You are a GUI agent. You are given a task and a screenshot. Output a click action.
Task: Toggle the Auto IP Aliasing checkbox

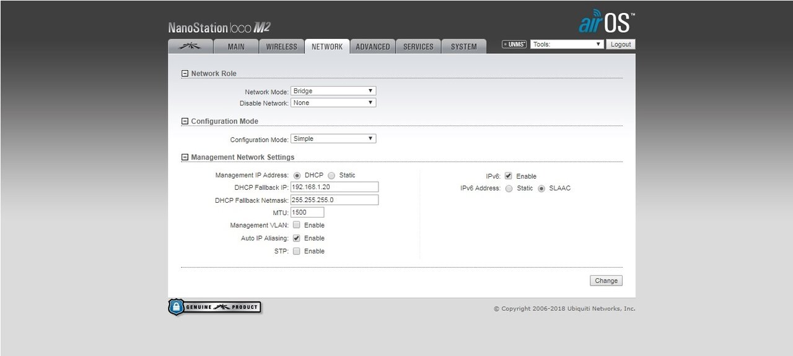297,238
